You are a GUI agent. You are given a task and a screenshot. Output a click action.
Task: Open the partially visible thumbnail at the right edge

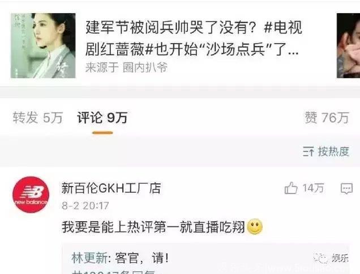[348, 45]
